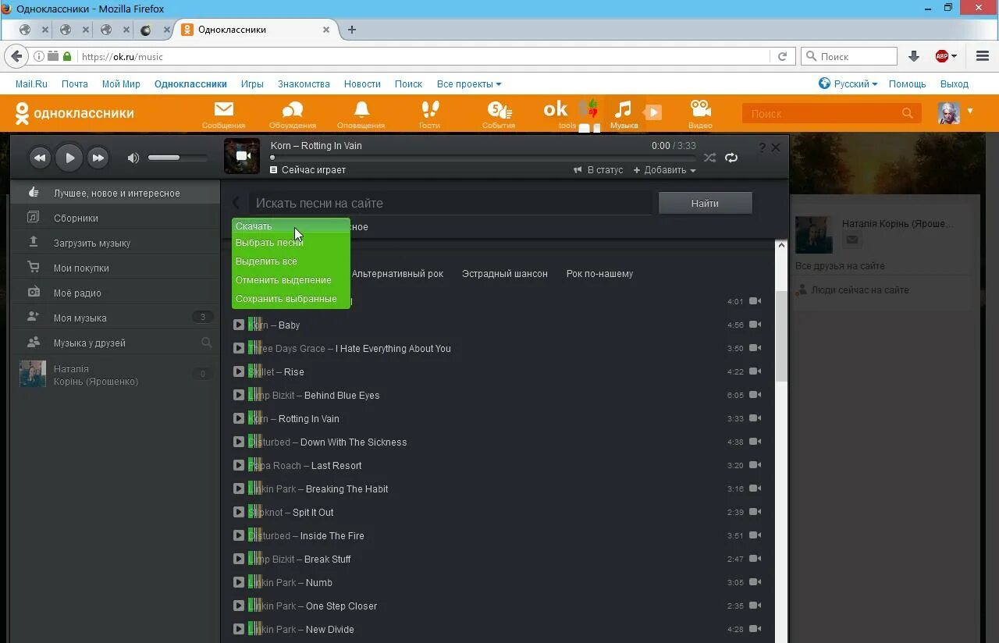The image size is (999, 643).
Task: Click Искать песни на сайте field
Action: [x=450, y=203]
